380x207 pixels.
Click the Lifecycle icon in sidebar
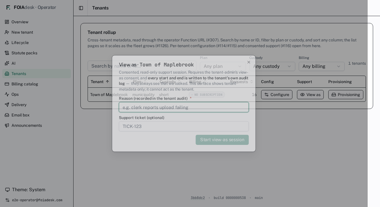point(7,43)
